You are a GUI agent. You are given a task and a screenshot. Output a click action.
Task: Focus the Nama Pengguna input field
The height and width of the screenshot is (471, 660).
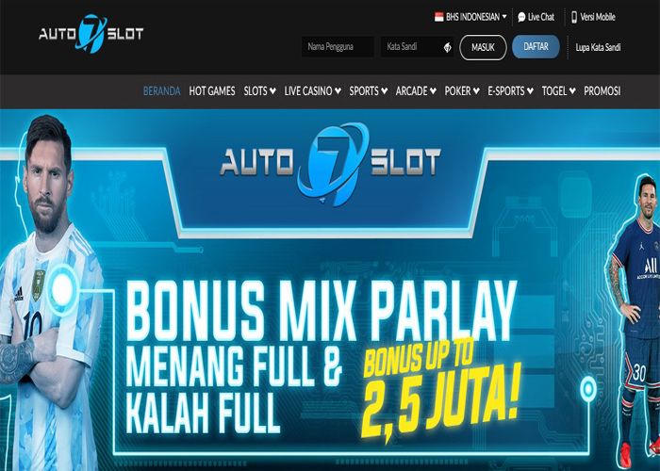coord(338,47)
